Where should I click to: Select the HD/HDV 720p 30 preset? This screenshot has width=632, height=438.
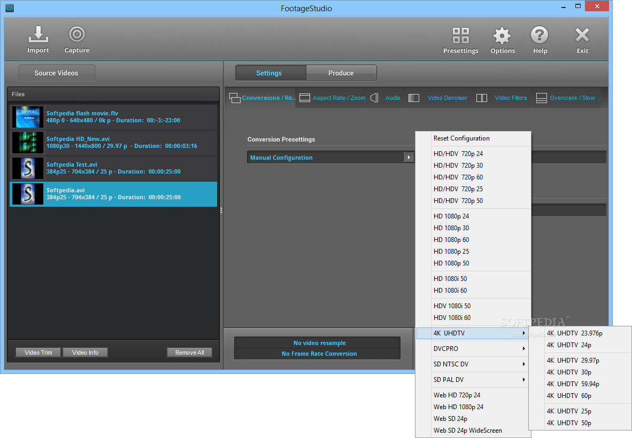pyautogui.click(x=473, y=166)
